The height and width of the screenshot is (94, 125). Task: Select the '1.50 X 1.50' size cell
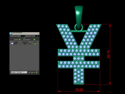tap(20, 44)
